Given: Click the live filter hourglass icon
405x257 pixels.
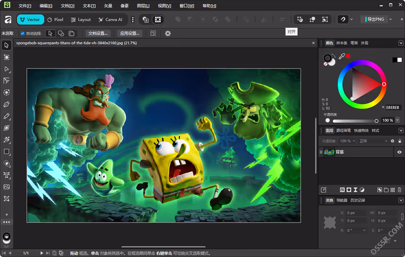Looking at the screenshot, I should tap(356, 190).
